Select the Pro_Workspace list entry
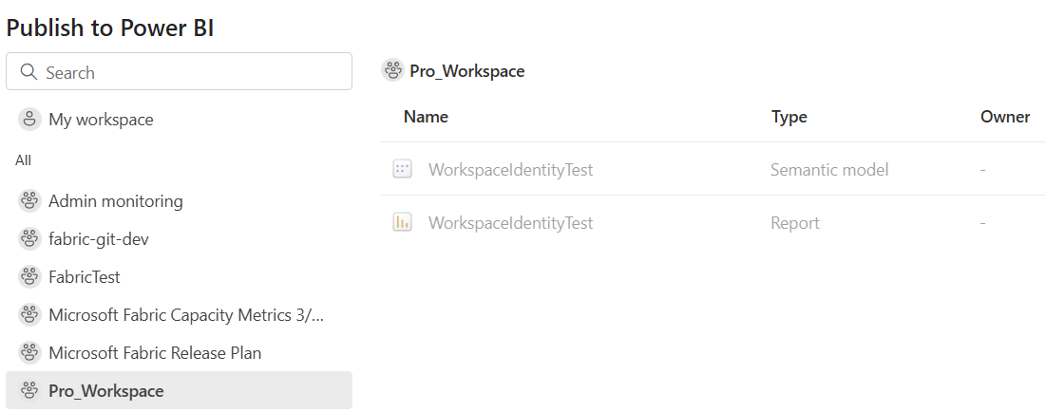 point(105,391)
